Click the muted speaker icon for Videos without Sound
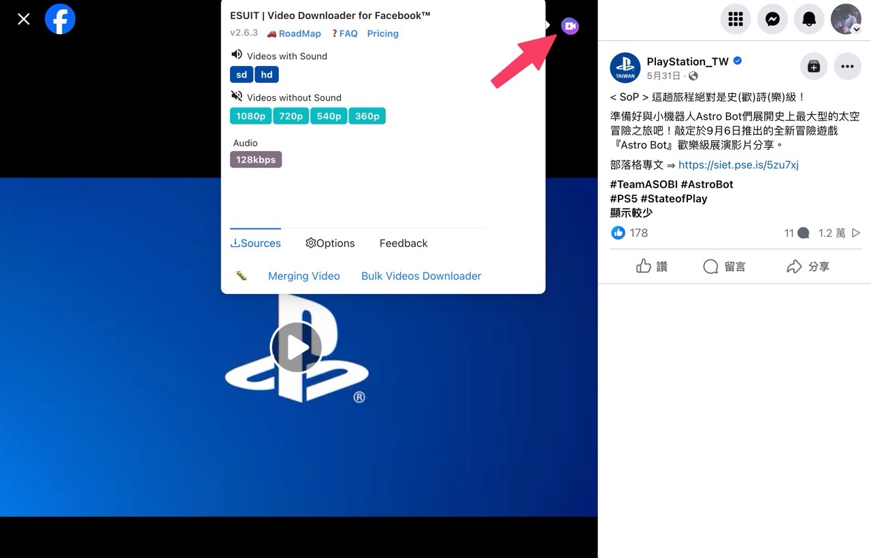The width and height of the screenshot is (871, 558). click(x=237, y=96)
